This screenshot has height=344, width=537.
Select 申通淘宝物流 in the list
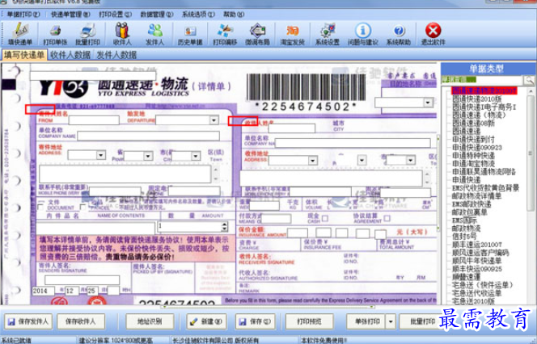[x=473, y=164]
